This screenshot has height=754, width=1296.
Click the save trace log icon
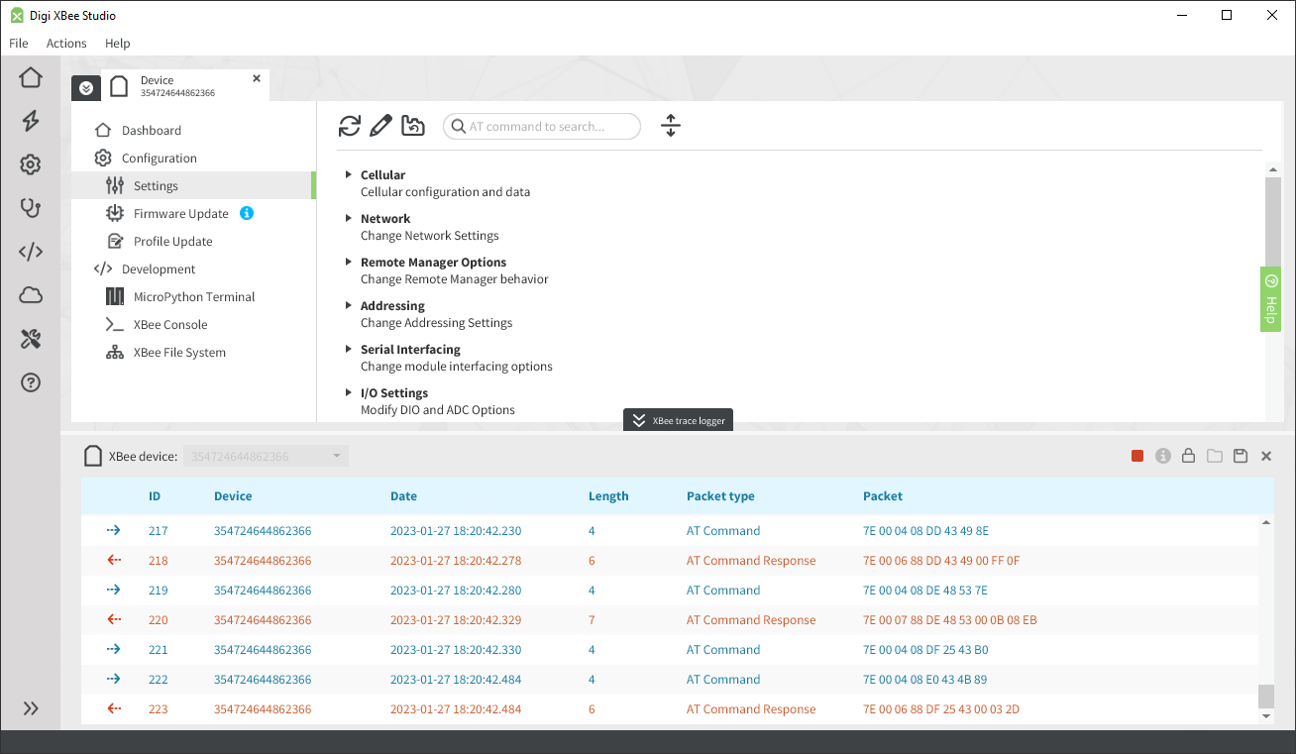tap(1241, 456)
